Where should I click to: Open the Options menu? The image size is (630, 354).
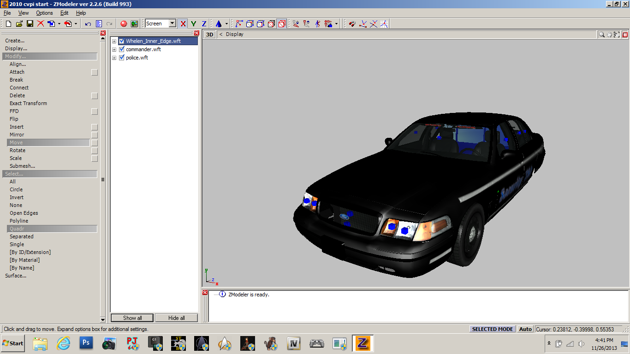[x=44, y=13]
